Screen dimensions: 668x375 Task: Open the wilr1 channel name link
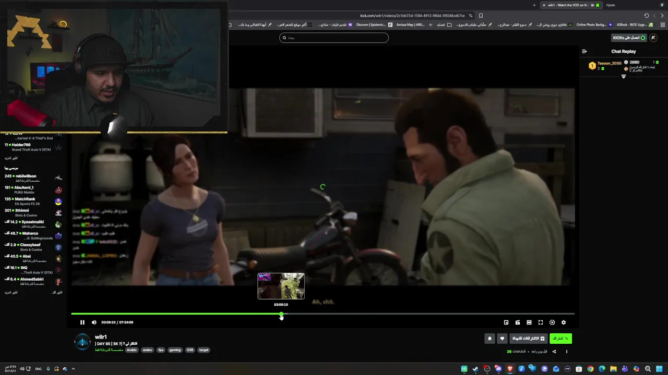(x=101, y=337)
